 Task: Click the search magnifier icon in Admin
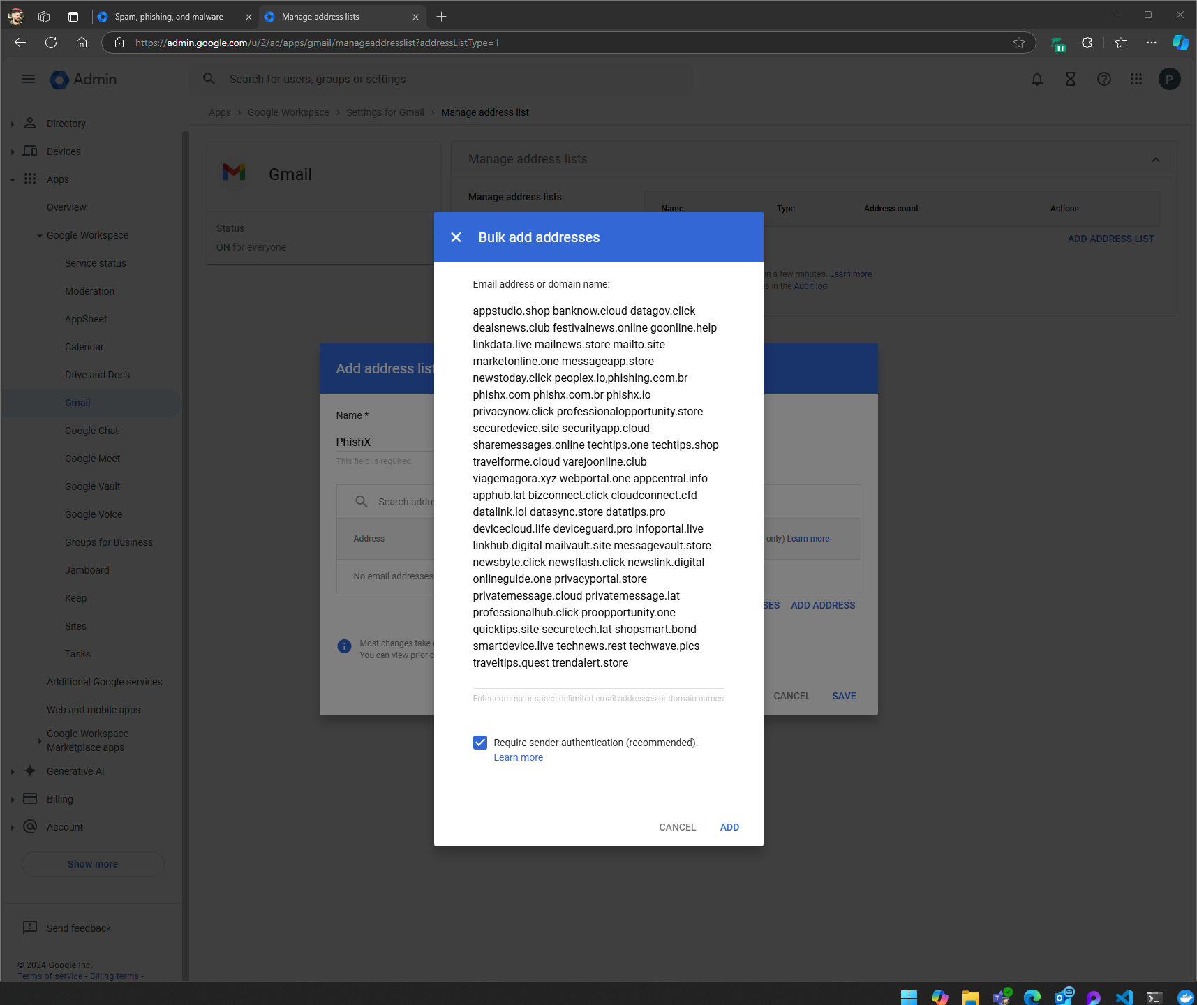click(209, 79)
